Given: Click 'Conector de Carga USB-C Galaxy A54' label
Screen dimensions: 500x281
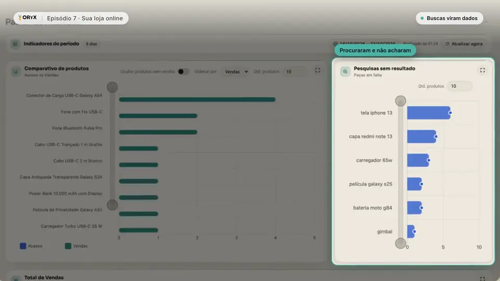Looking at the screenshot, I should click(64, 96).
